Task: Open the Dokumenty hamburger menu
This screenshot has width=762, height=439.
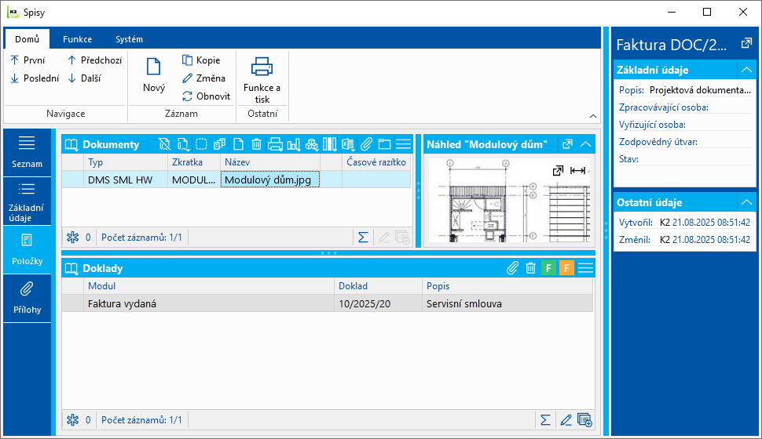Action: 403,144
